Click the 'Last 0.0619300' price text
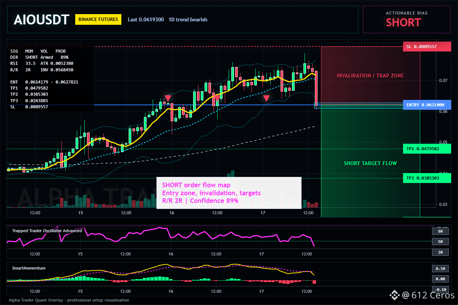458x305 pixels. pos(146,19)
